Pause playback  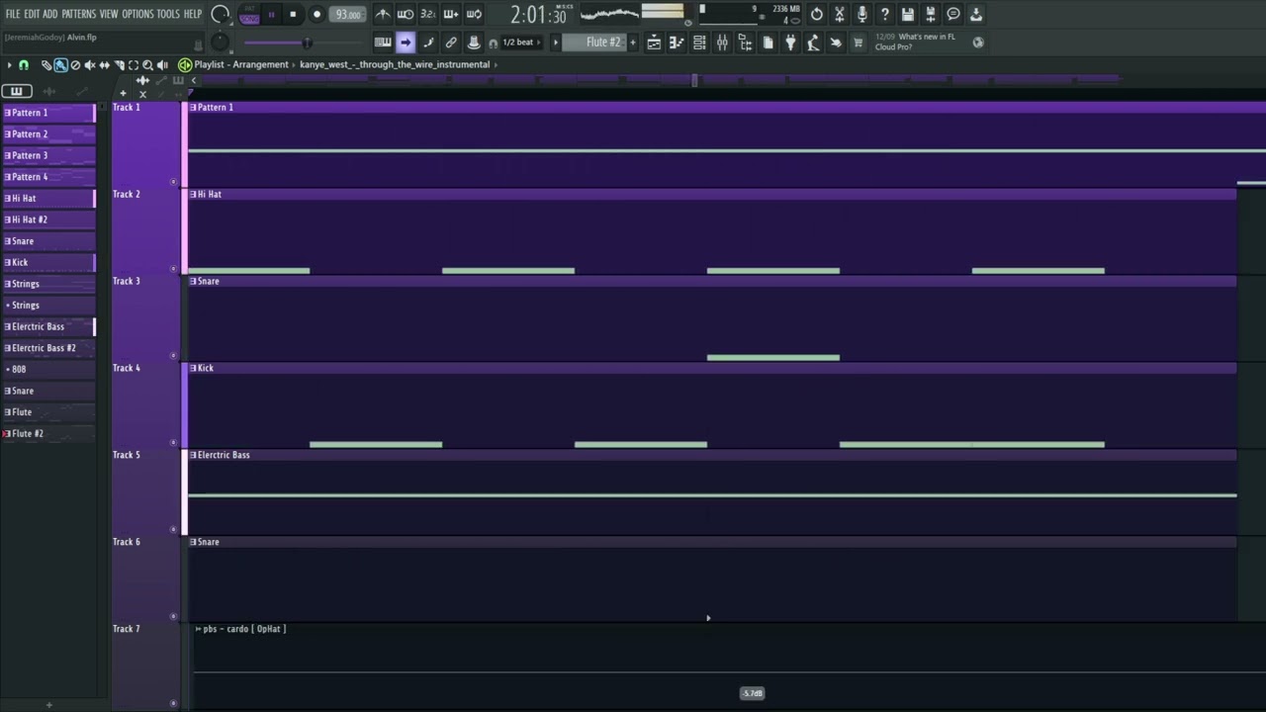pos(271,14)
